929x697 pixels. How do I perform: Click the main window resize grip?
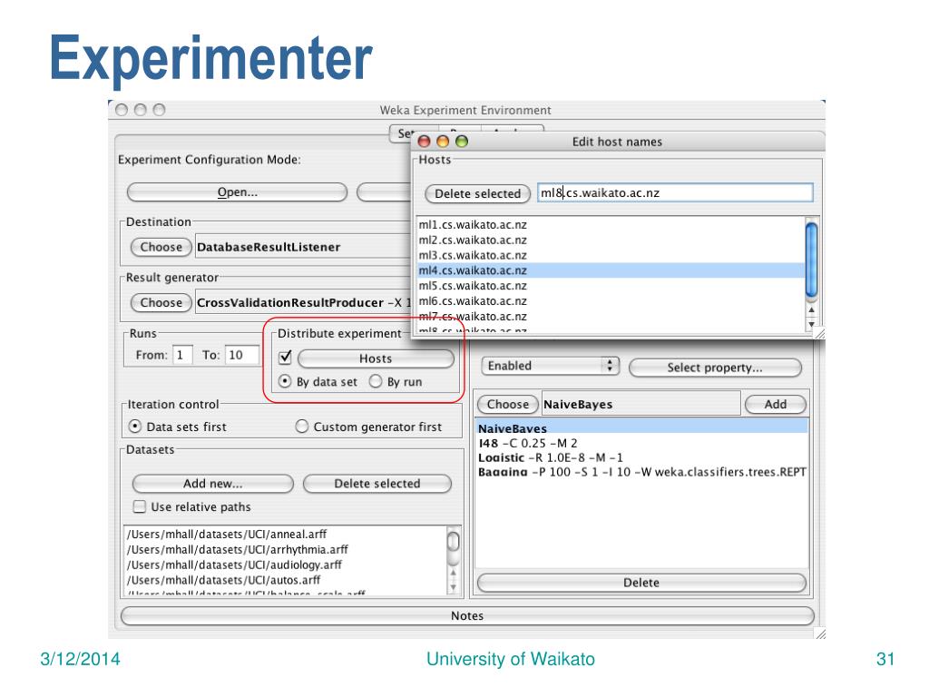(820, 634)
